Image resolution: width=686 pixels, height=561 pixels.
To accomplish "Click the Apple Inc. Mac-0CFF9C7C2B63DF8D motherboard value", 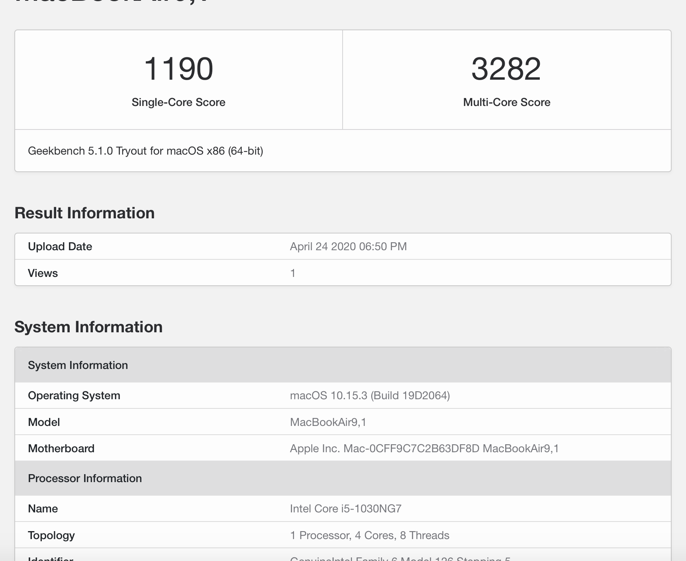I will click(424, 448).
